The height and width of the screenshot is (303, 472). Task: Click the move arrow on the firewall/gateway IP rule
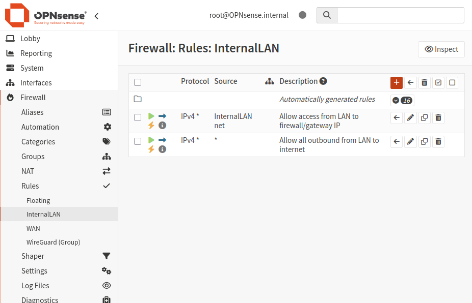pyautogui.click(x=397, y=118)
